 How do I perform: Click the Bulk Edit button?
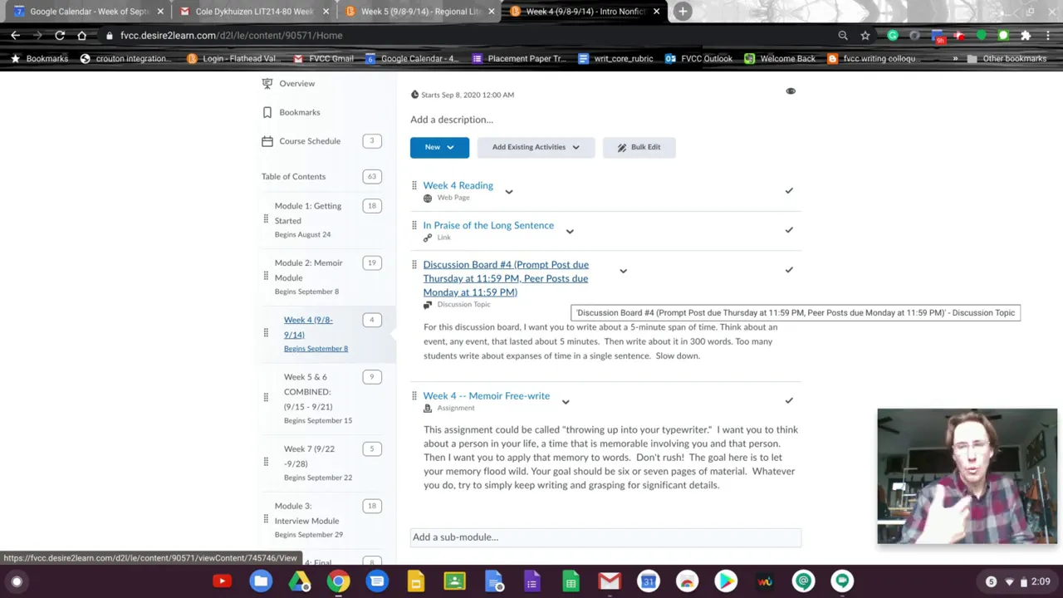pyautogui.click(x=639, y=147)
